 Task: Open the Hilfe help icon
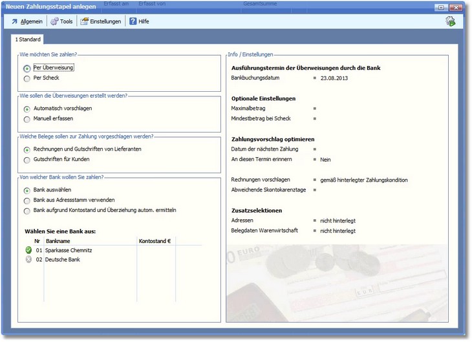133,21
